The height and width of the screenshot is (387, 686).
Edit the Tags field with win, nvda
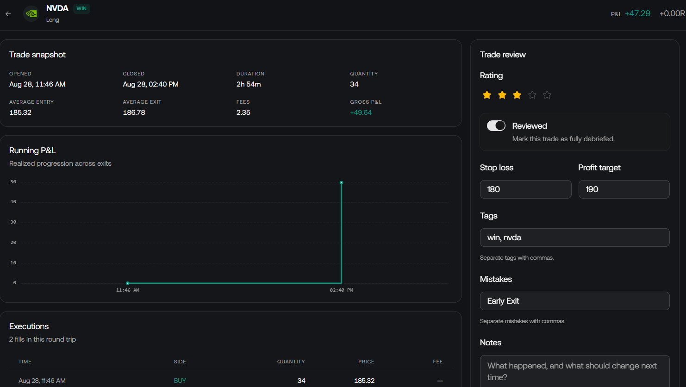[574, 237]
